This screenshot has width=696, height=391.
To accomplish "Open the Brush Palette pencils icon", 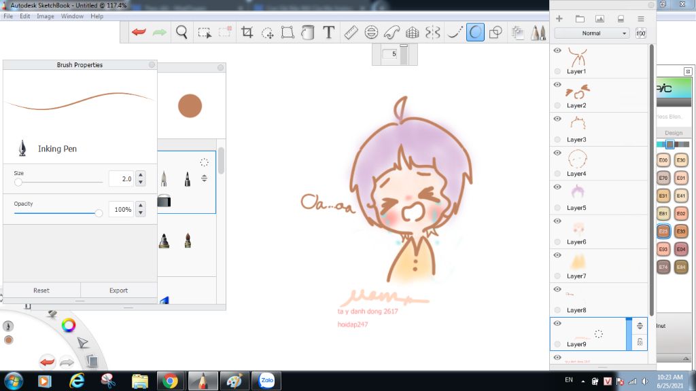I will pyautogui.click(x=538, y=33).
